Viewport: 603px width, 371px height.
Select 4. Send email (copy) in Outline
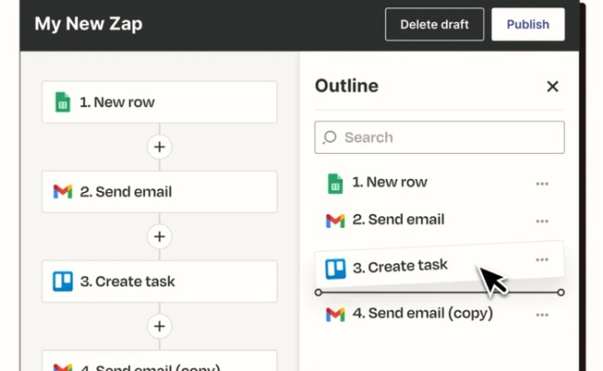tap(440, 313)
